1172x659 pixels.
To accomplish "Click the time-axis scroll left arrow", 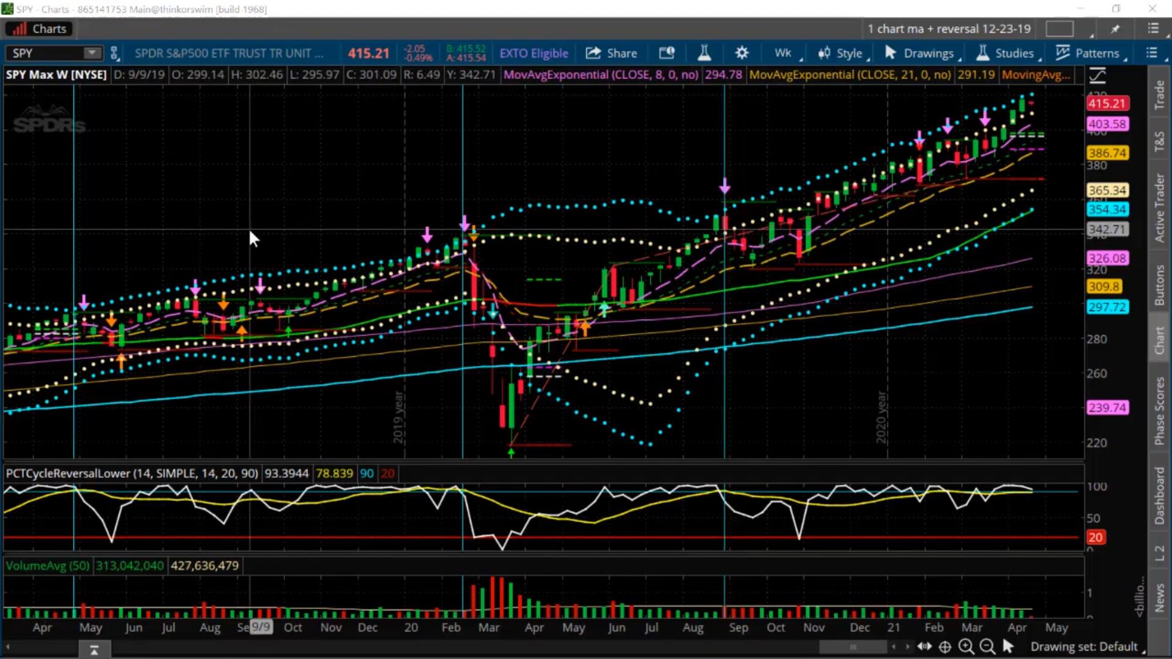I will pyautogui.click(x=894, y=647).
